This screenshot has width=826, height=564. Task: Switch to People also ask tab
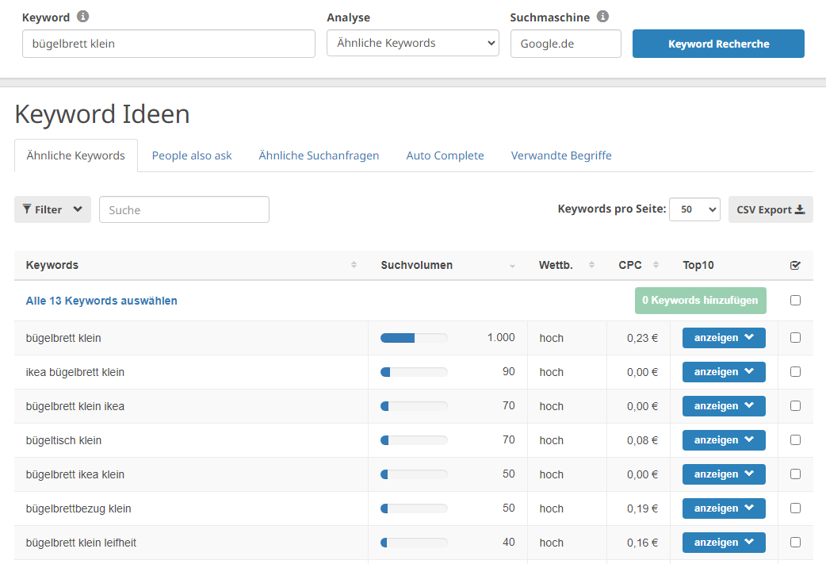(x=192, y=155)
